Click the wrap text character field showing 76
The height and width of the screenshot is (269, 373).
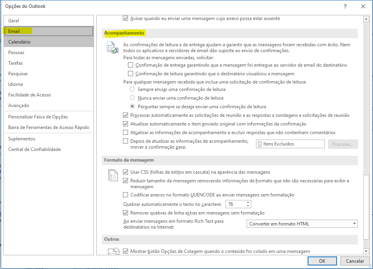point(236,204)
